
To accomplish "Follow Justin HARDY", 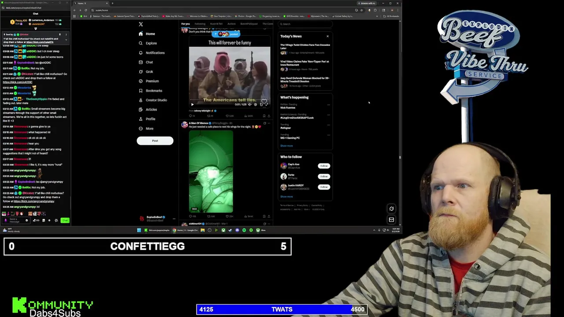I will coord(324,187).
